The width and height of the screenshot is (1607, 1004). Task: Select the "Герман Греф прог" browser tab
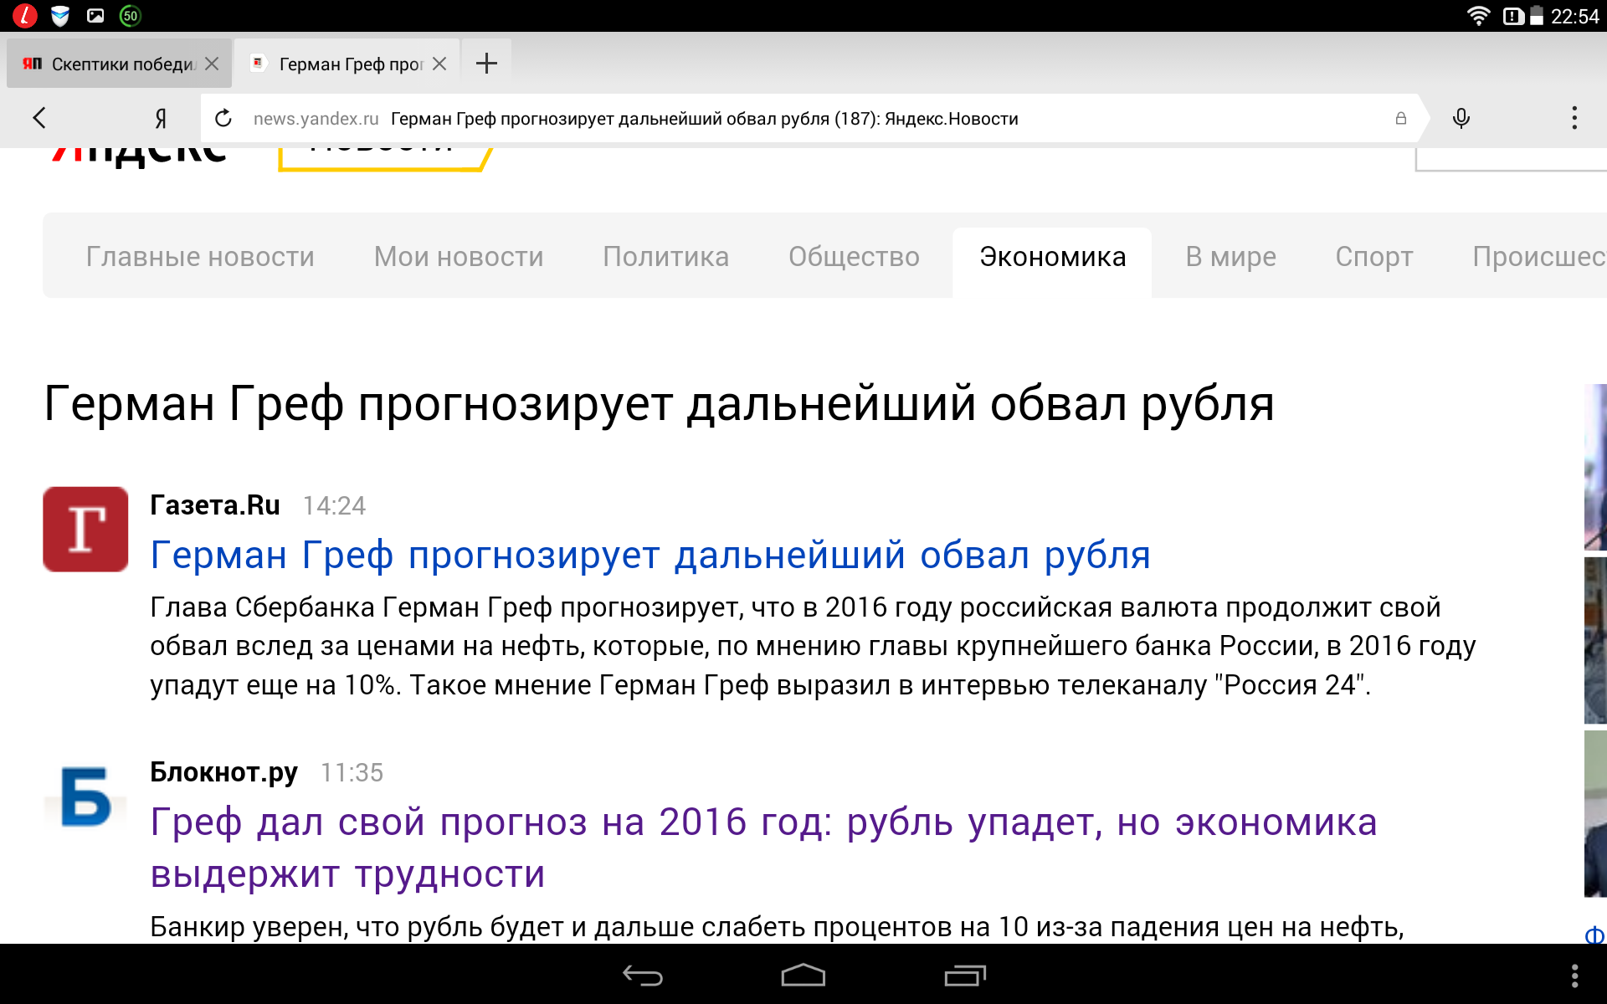(x=347, y=64)
